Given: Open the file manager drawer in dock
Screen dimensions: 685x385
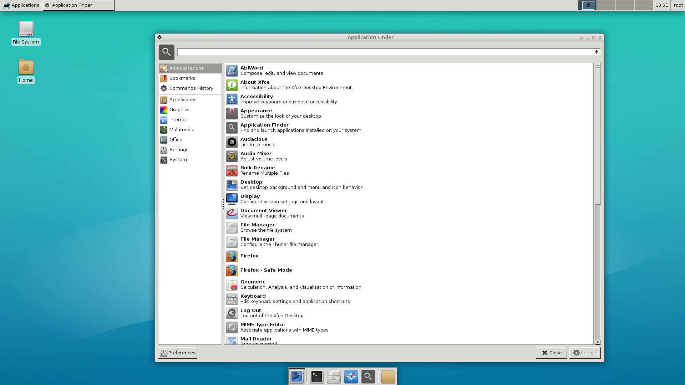Looking at the screenshot, I should (334, 376).
